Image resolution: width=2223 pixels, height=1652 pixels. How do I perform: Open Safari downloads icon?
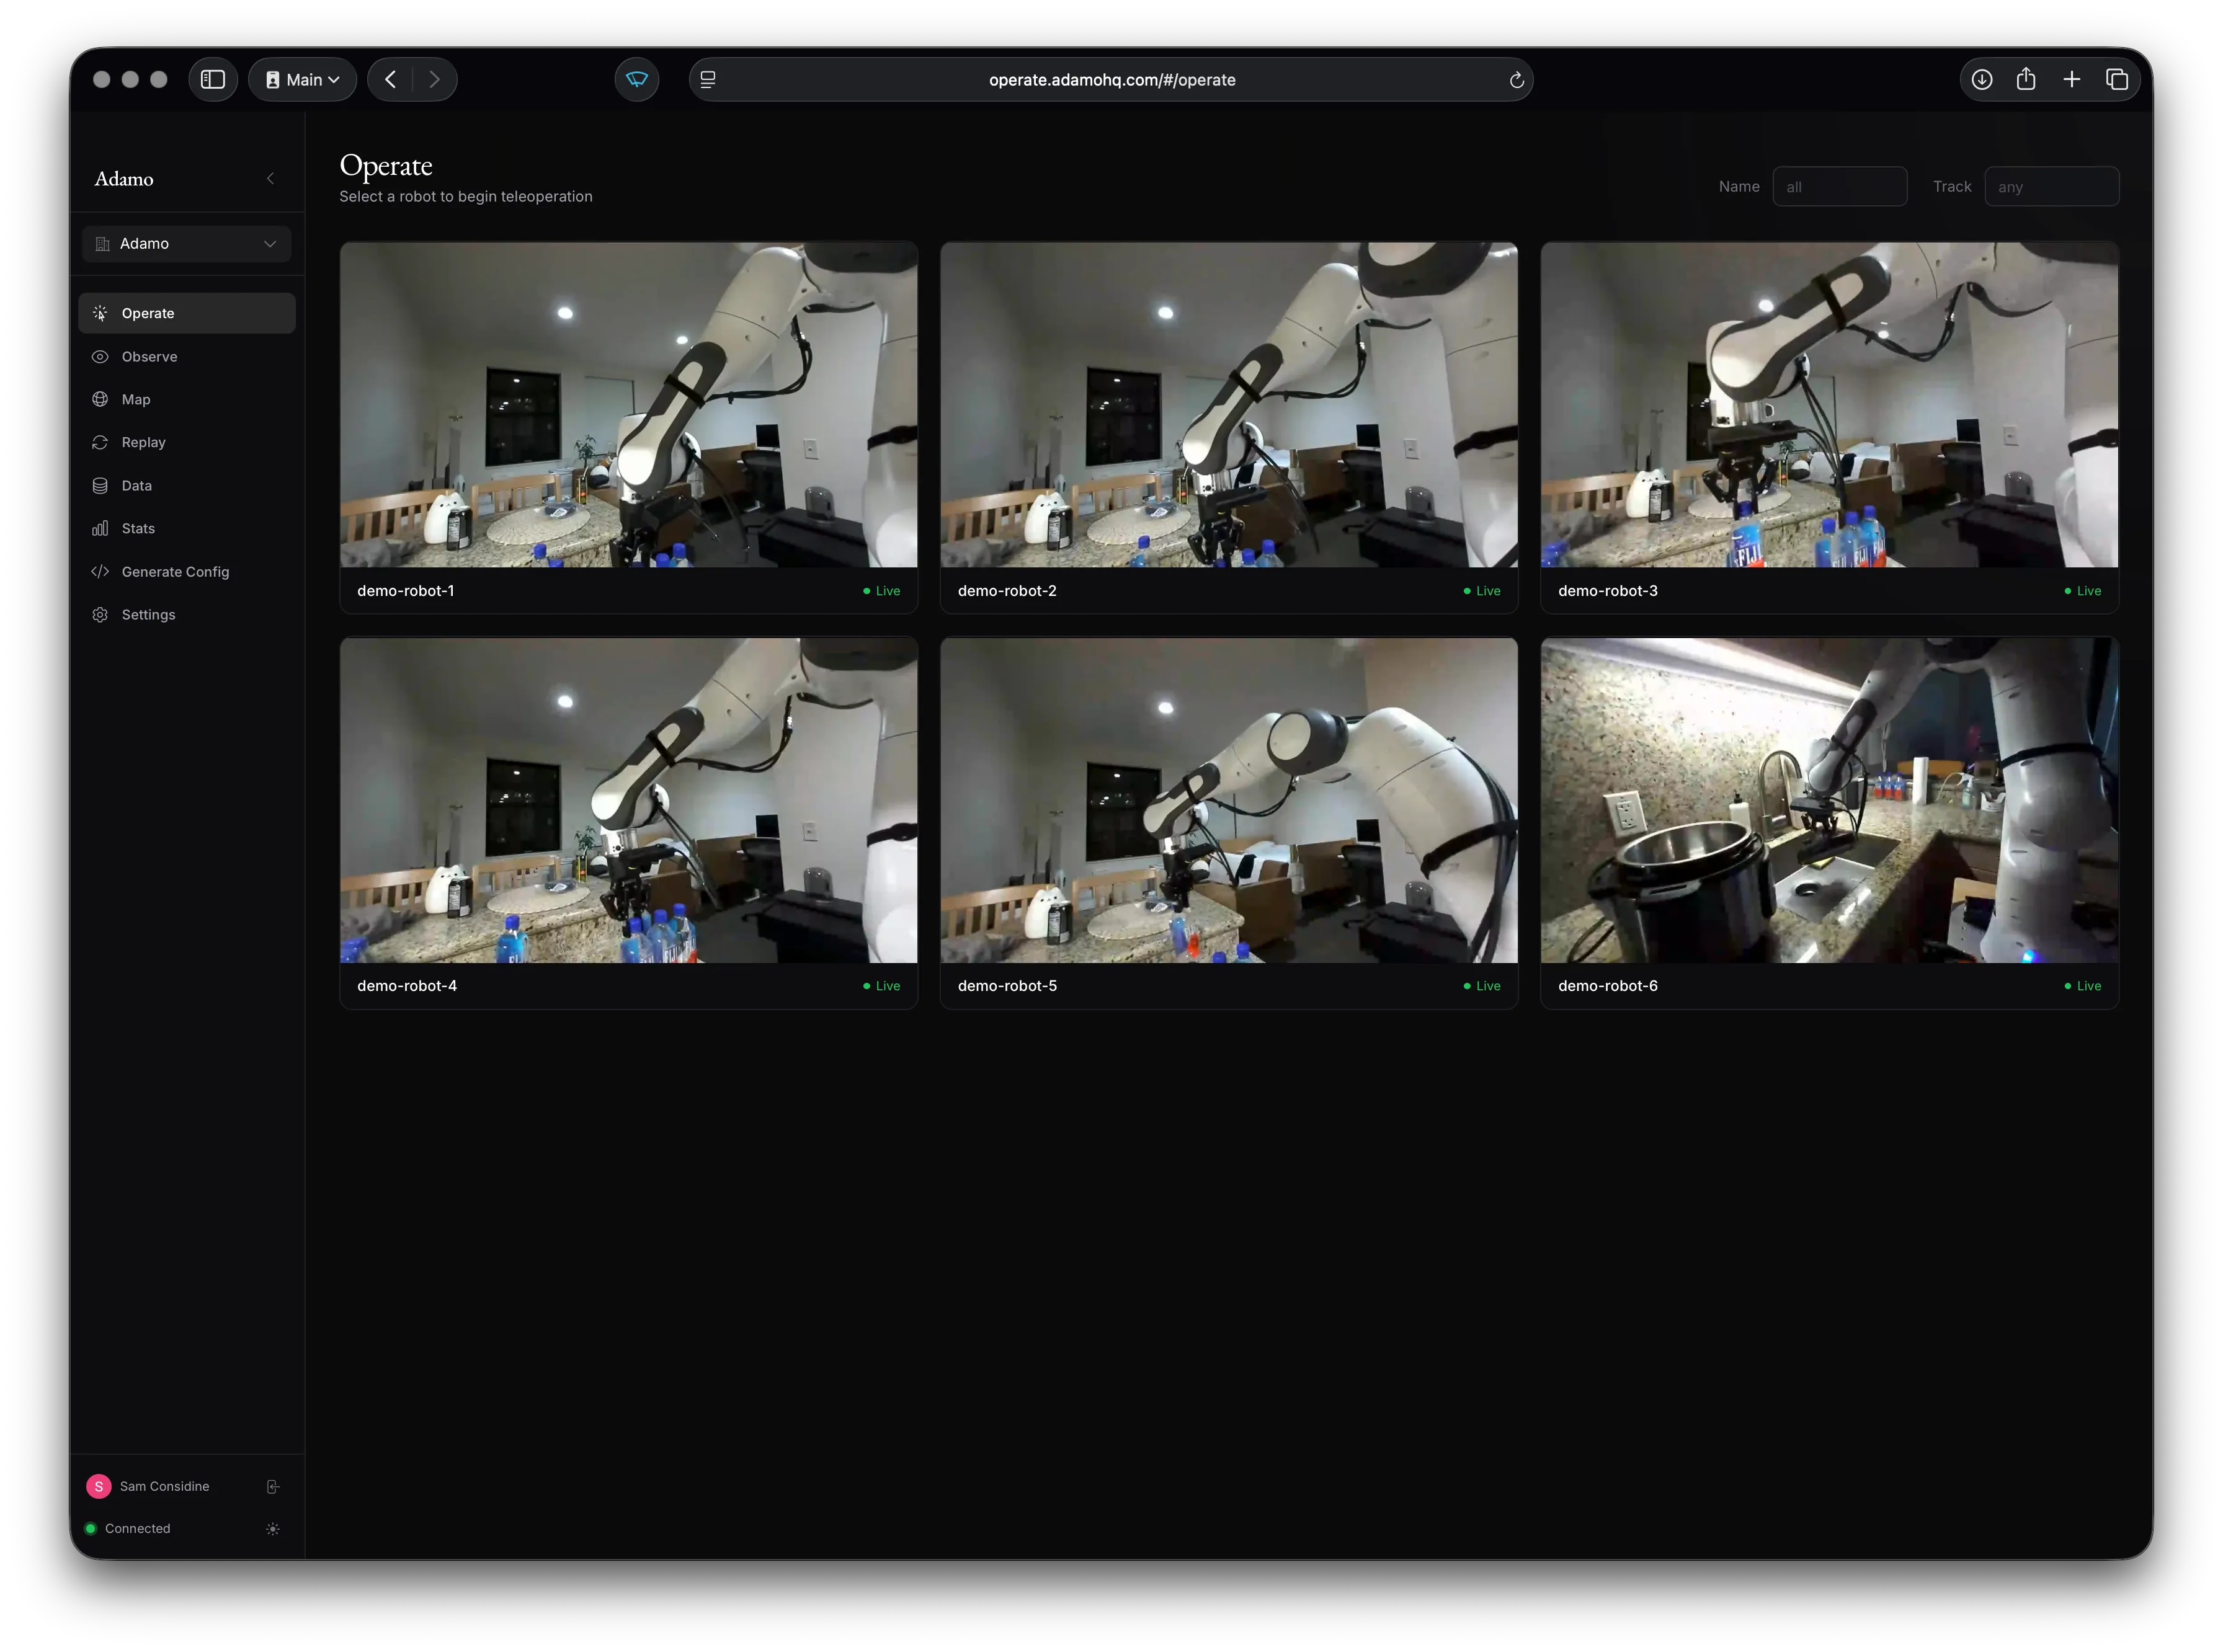(x=1981, y=79)
